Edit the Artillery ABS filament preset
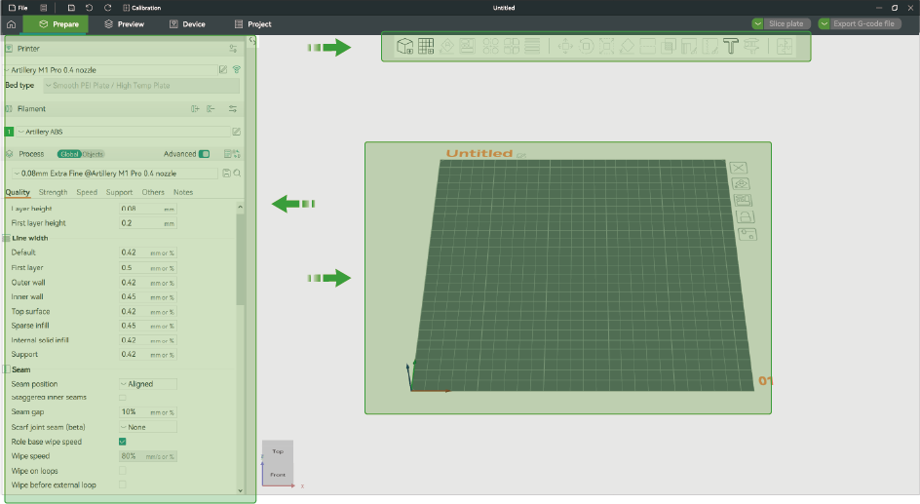This screenshot has width=920, height=504. click(236, 132)
